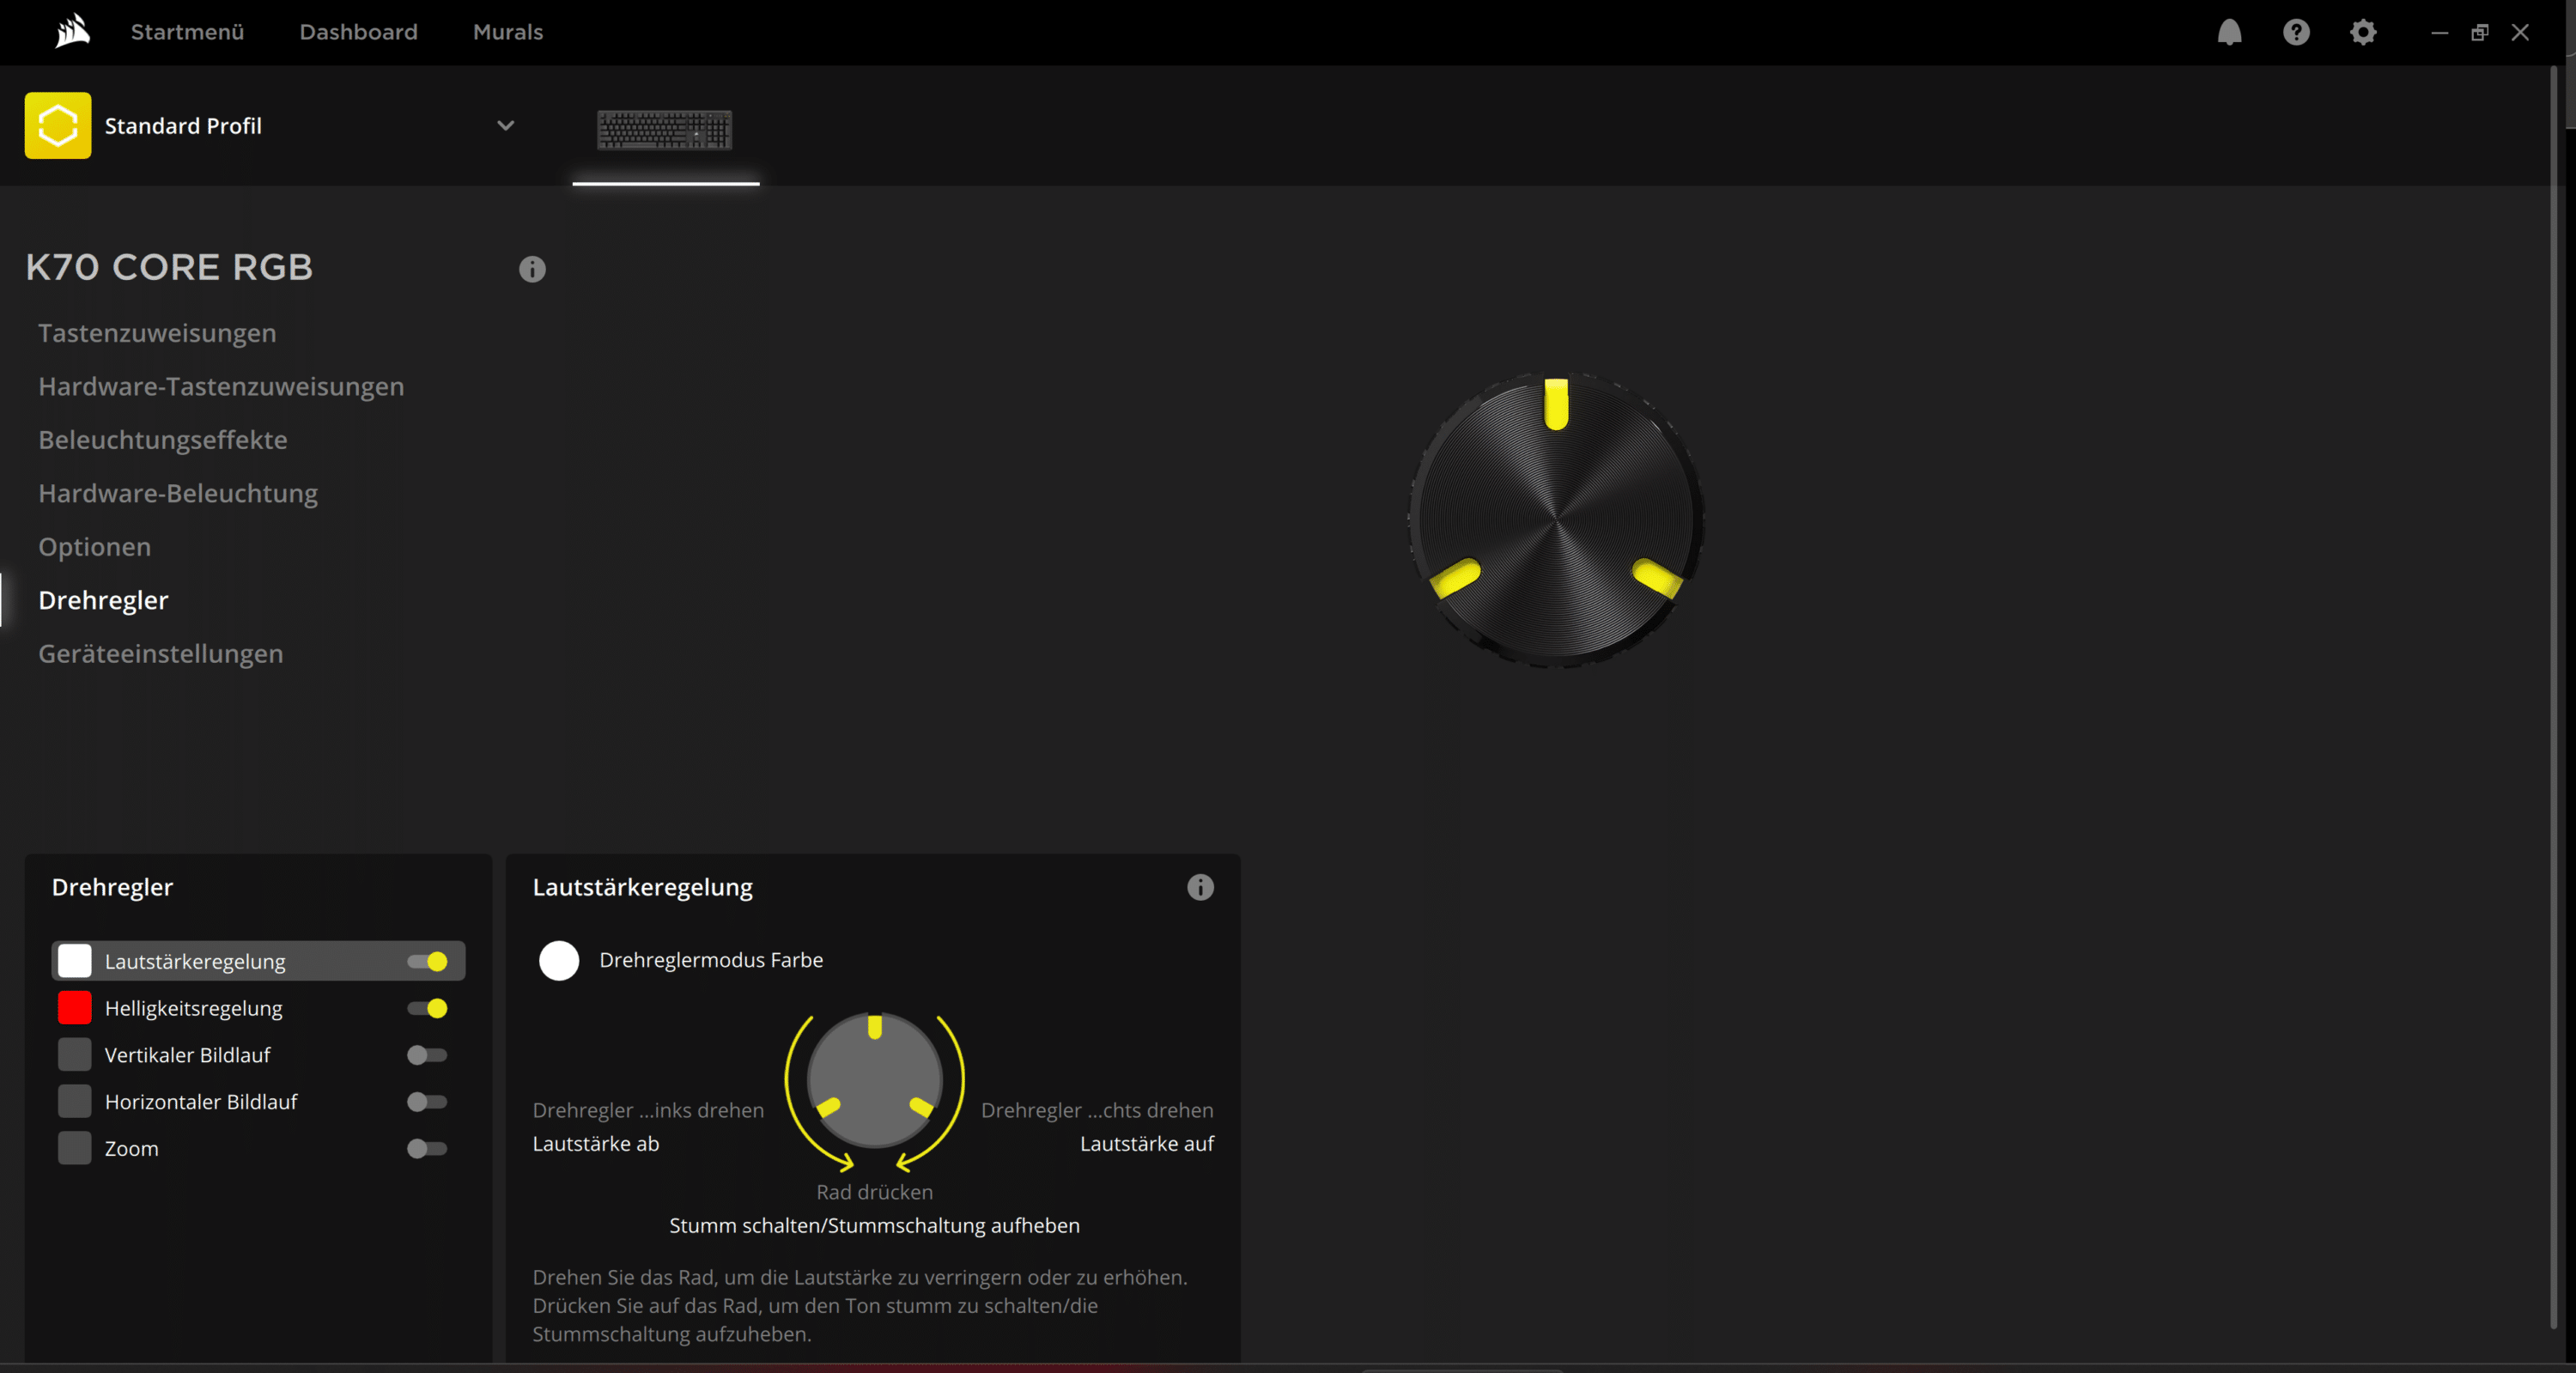Disable the Lautstärkeregelung toggle
Viewport: 2576px width, 1373px height.
(x=427, y=961)
